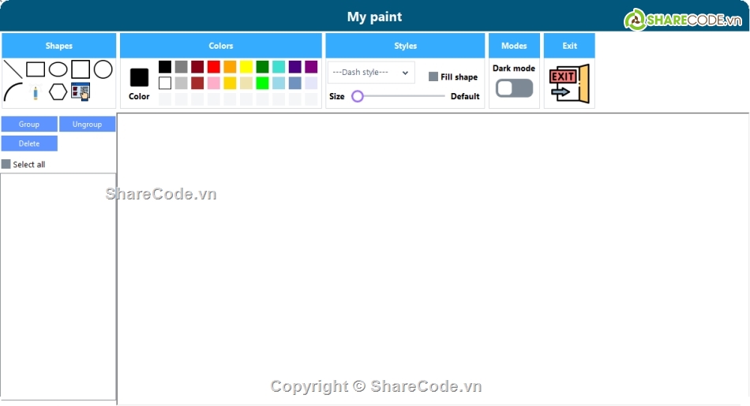This screenshot has width=750, height=406.
Task: Check the Fill shape checkbox
Action: (x=433, y=76)
